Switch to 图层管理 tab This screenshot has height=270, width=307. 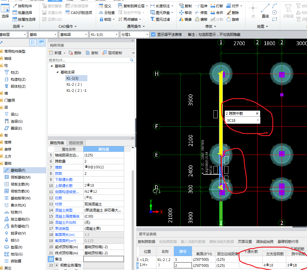(76, 143)
